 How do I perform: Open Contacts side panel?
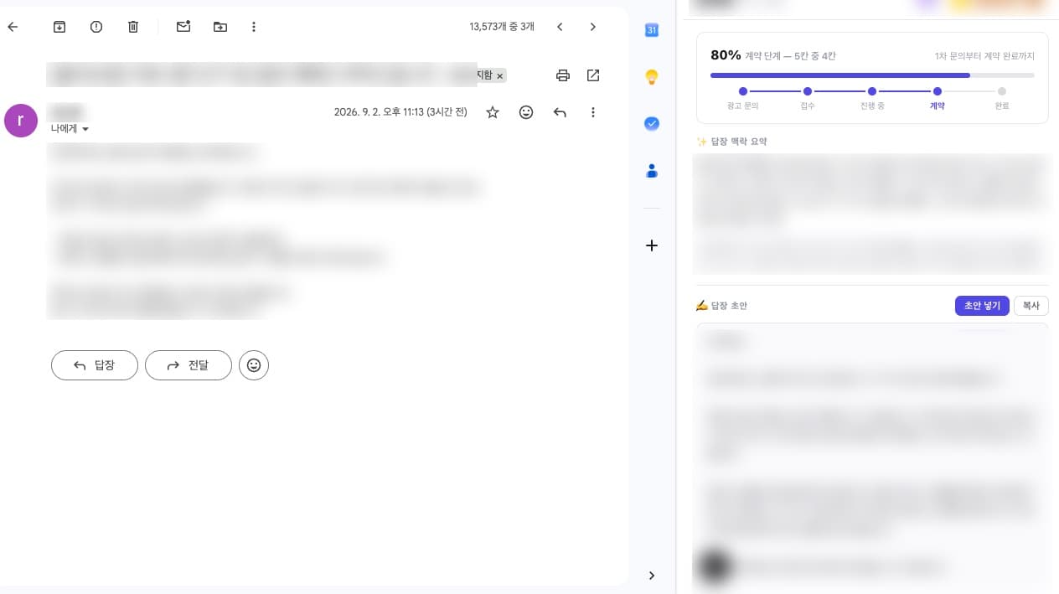coord(652,170)
